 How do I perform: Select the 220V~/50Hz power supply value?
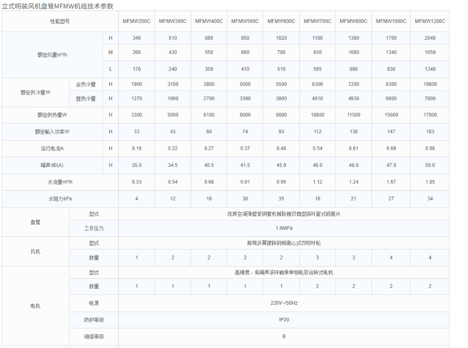point(282,303)
